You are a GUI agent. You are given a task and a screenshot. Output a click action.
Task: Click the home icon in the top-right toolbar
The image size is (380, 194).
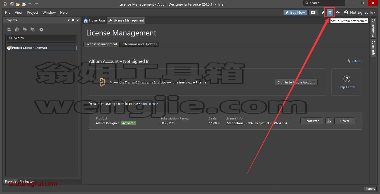tap(323, 13)
